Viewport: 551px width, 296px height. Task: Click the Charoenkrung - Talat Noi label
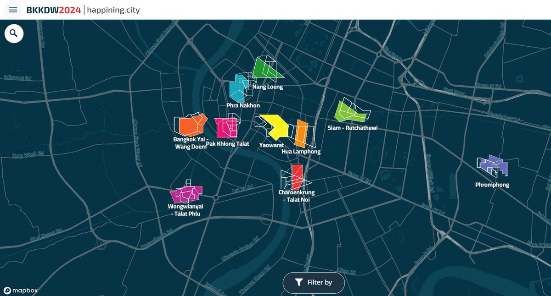[x=297, y=196]
